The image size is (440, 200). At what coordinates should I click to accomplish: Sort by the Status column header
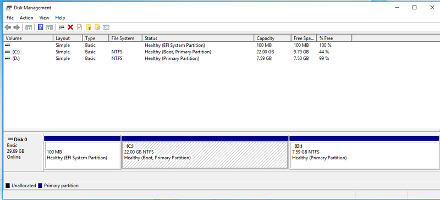198,38
